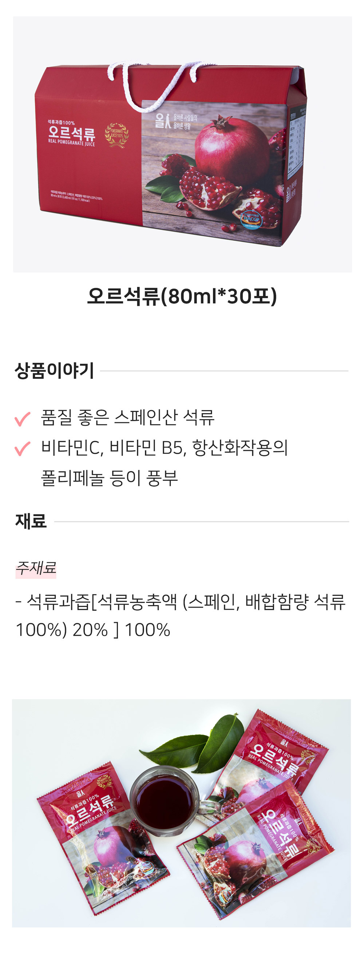Click the pink-highlighted 주재료 label

pyautogui.click(x=36, y=568)
